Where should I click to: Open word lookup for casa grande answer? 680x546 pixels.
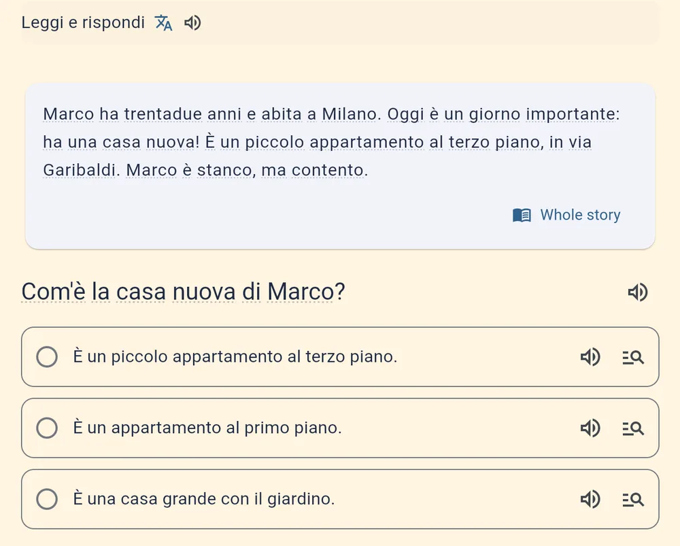coord(633,500)
